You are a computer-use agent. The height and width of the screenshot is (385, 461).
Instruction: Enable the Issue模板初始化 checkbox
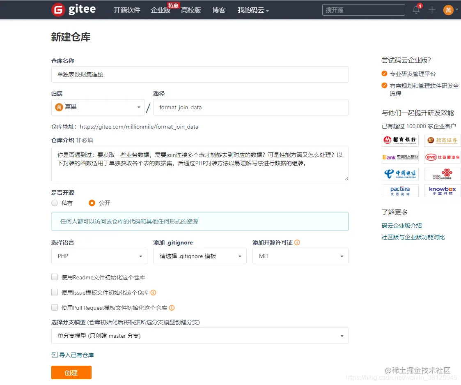(54, 292)
